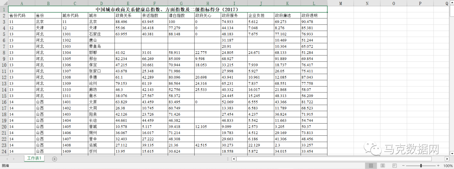Screen dimensions: 454x169
Task: Select the cell containing 秦皇岛
Action: click(101, 46)
